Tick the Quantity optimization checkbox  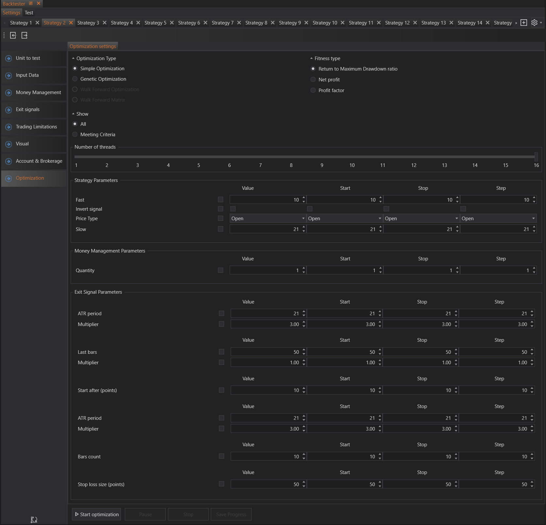221,270
